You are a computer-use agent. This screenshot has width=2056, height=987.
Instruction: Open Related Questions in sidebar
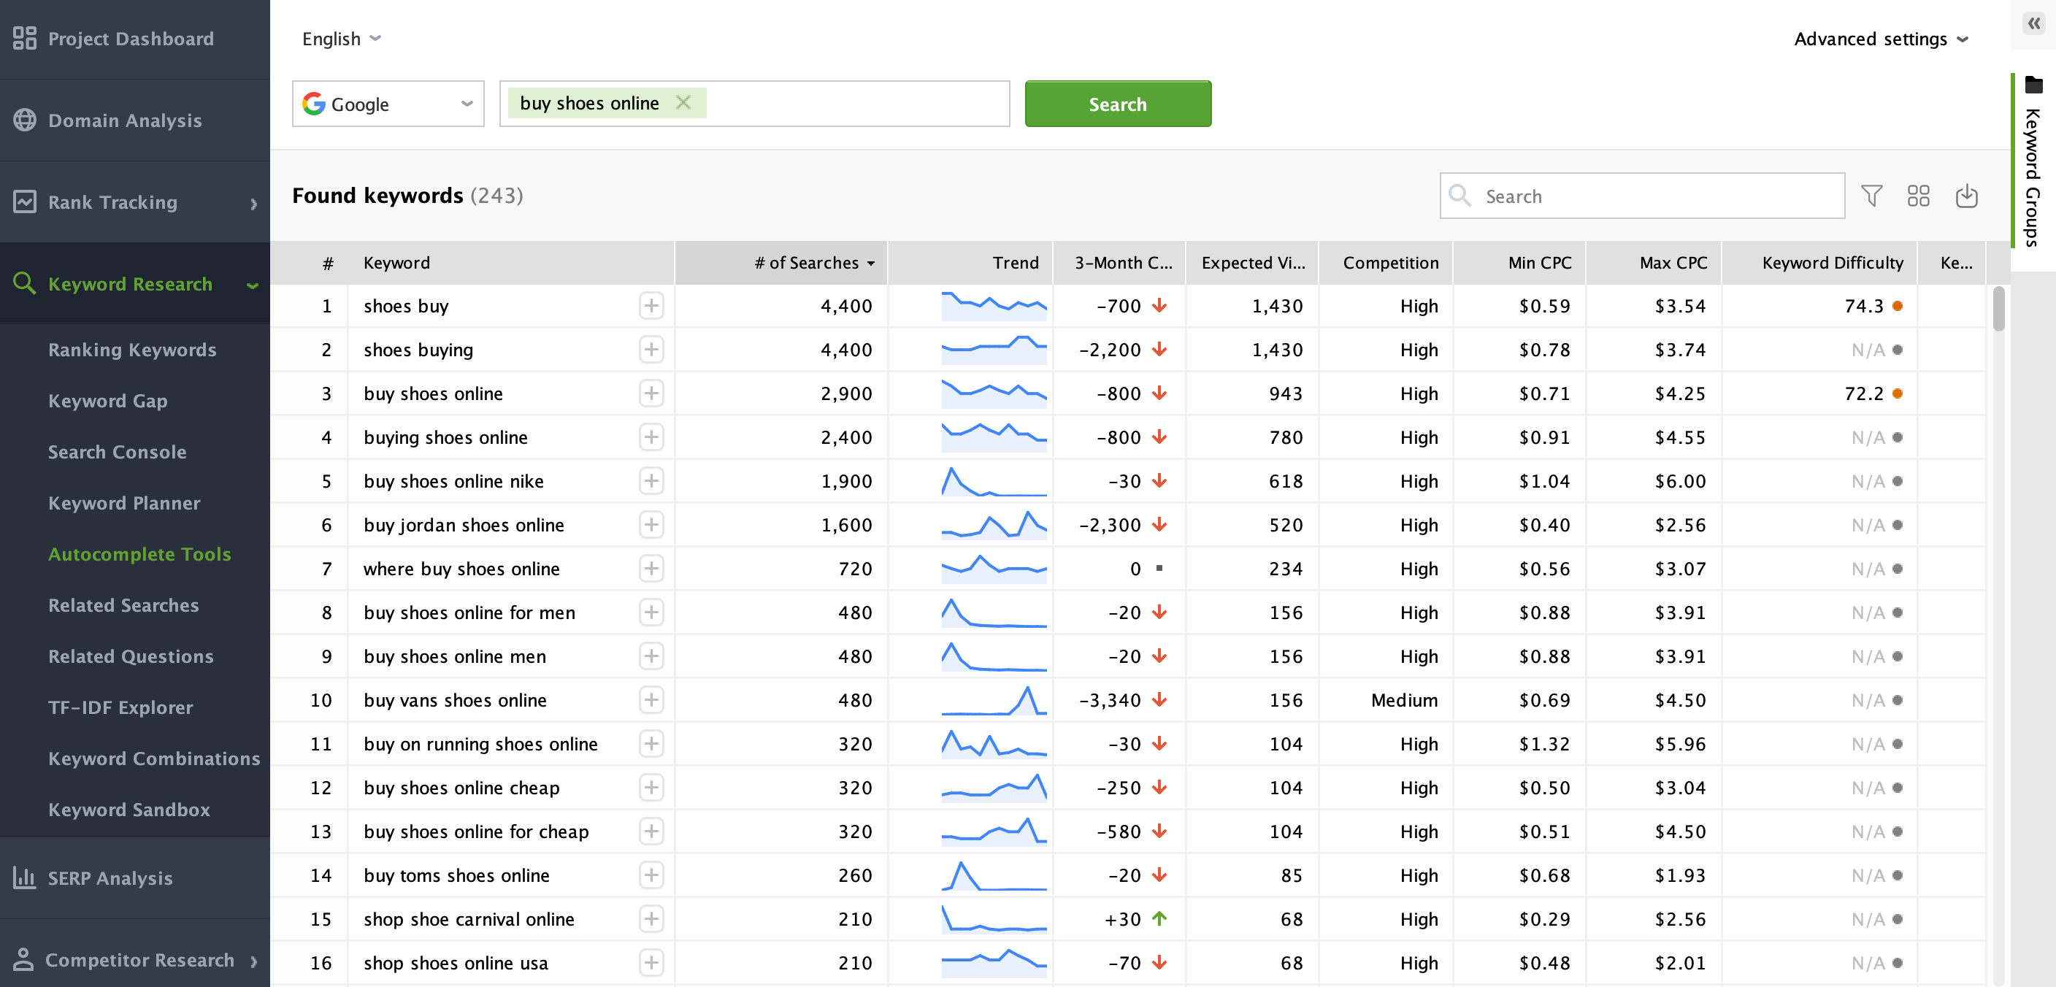point(131,656)
